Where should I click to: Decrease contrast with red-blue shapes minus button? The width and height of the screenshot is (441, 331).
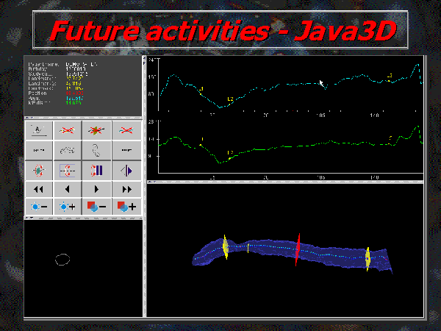(x=96, y=207)
